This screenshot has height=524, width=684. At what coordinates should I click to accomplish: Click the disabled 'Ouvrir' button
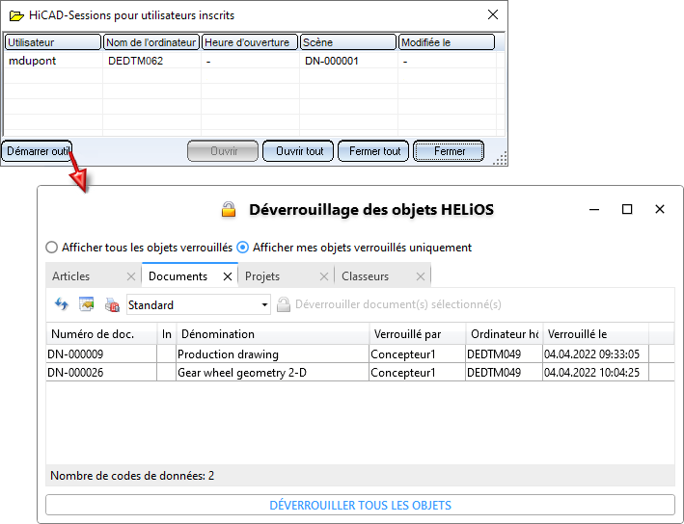[223, 151]
